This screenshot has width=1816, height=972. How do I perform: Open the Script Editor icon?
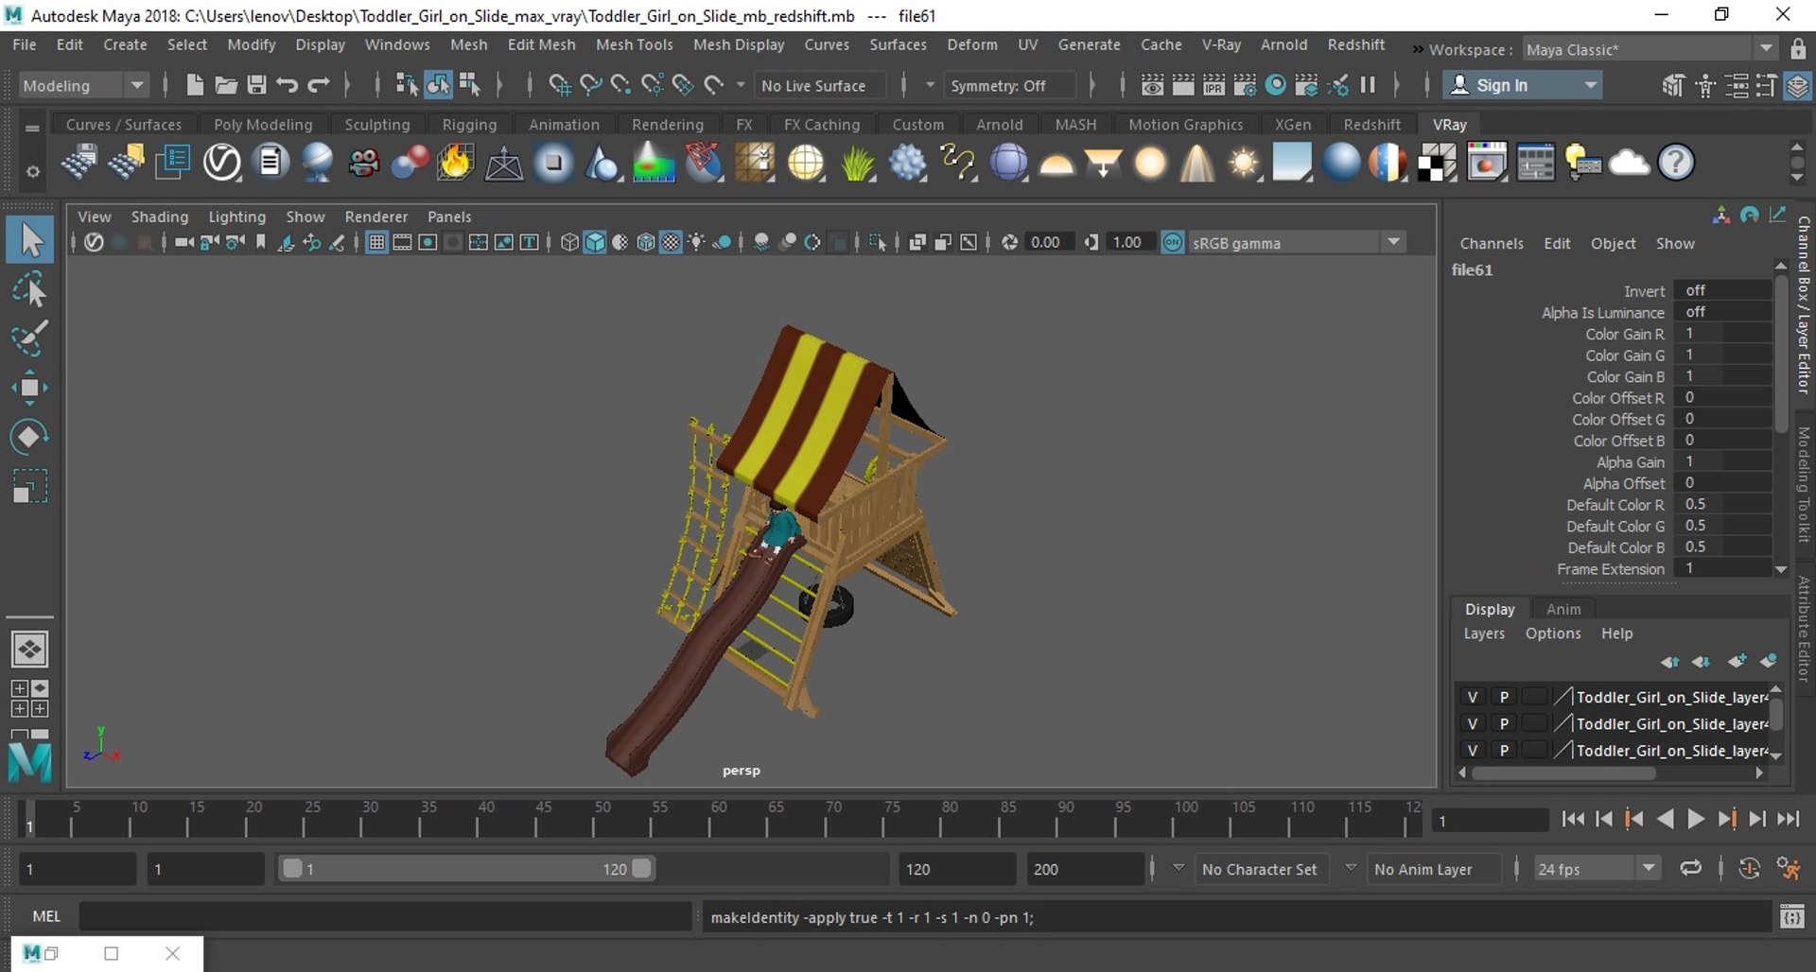[1791, 916]
